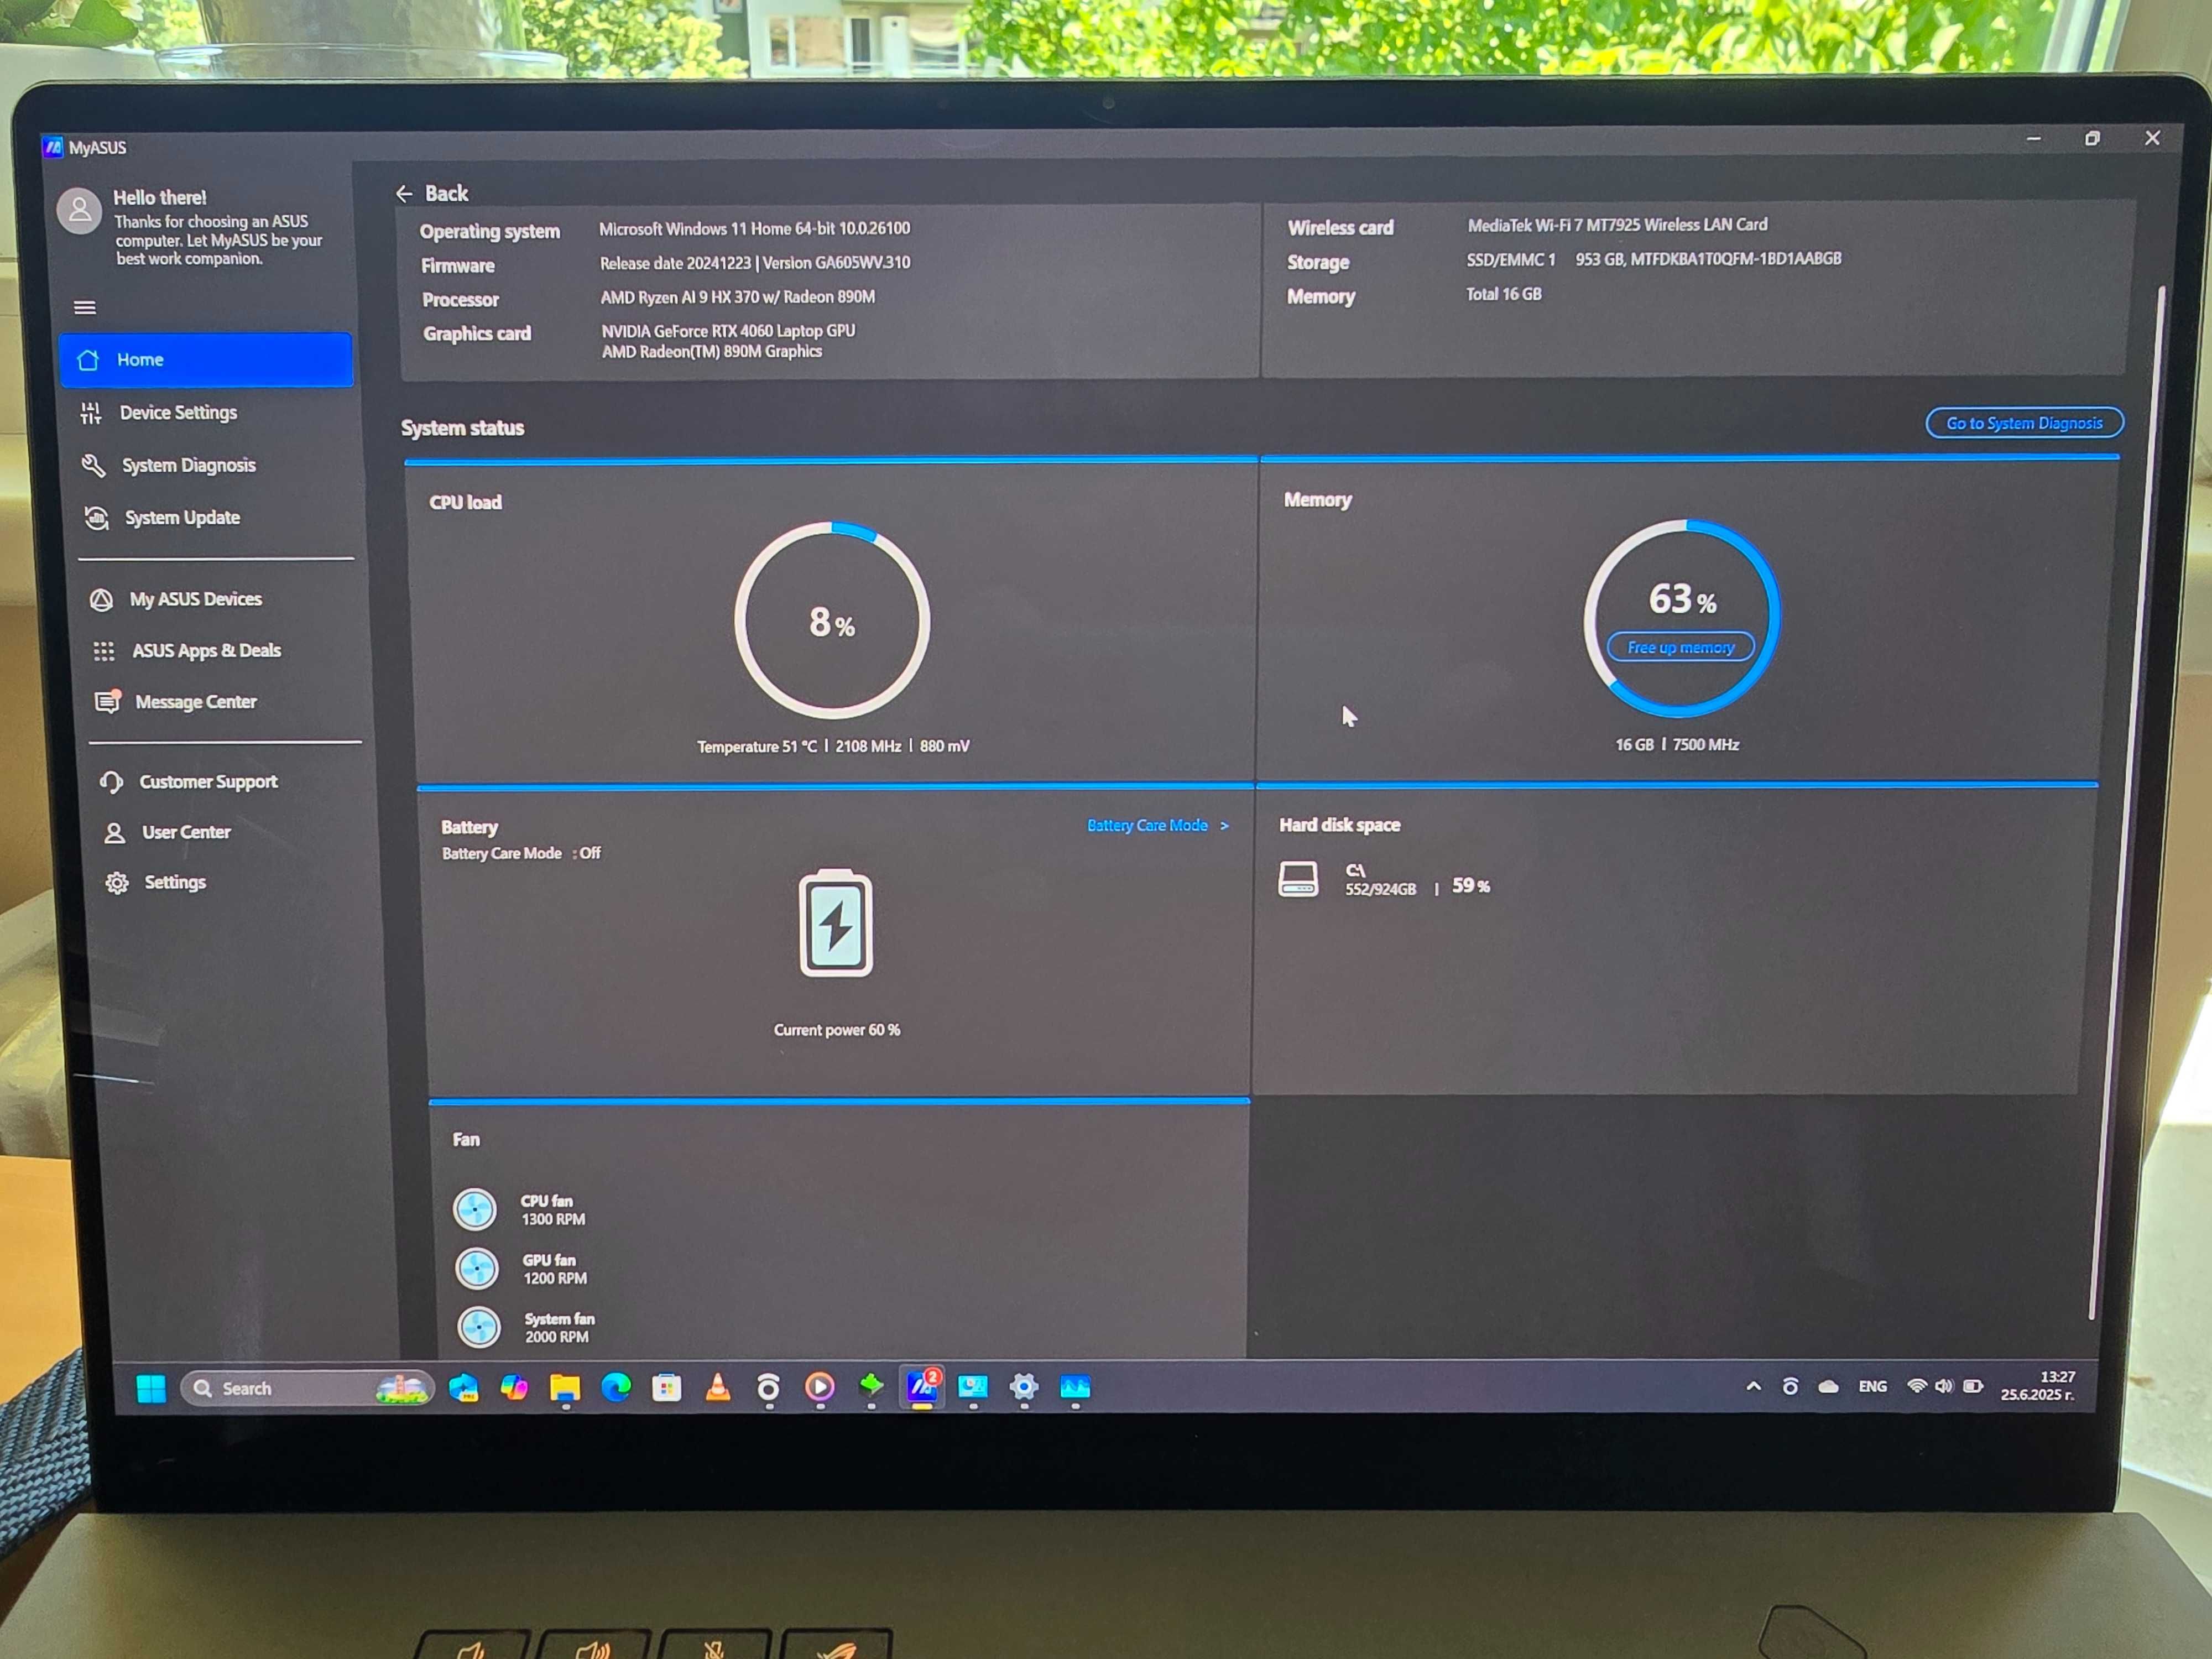Click the taskbar Search box
2212x1659 pixels.
click(x=307, y=1389)
